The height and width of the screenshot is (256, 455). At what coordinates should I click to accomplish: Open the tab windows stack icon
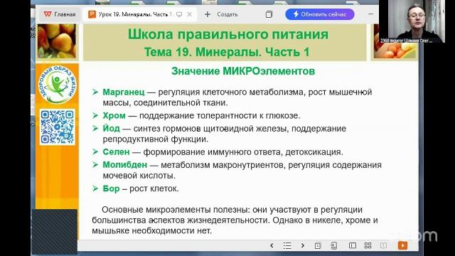coord(269,14)
